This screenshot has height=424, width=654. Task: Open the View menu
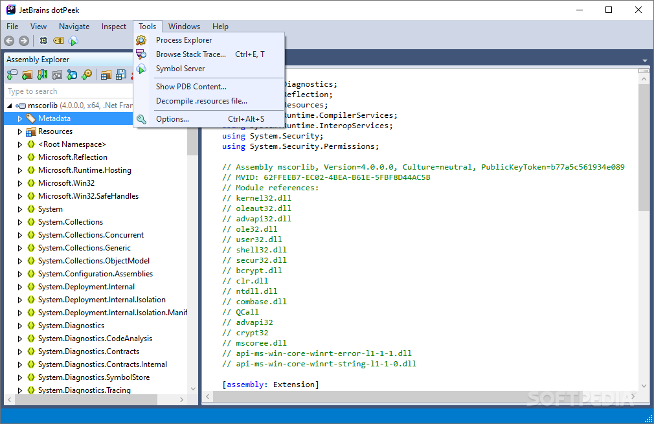(38, 27)
